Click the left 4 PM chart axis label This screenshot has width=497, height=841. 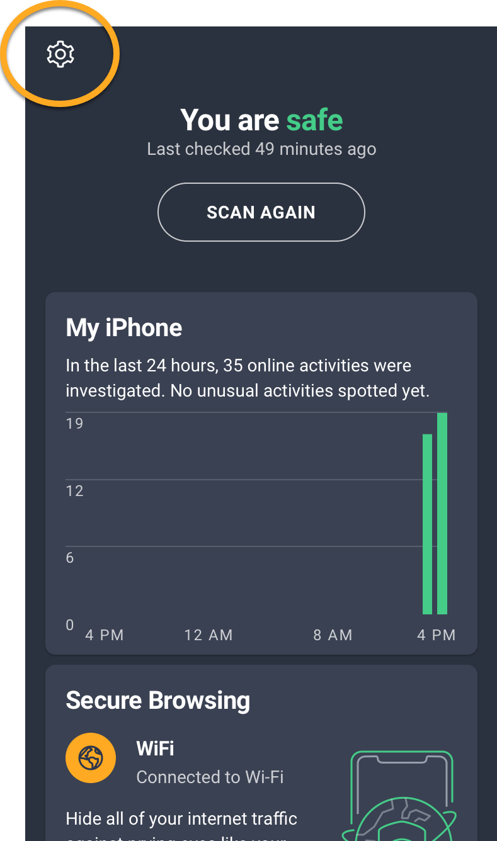[105, 635]
